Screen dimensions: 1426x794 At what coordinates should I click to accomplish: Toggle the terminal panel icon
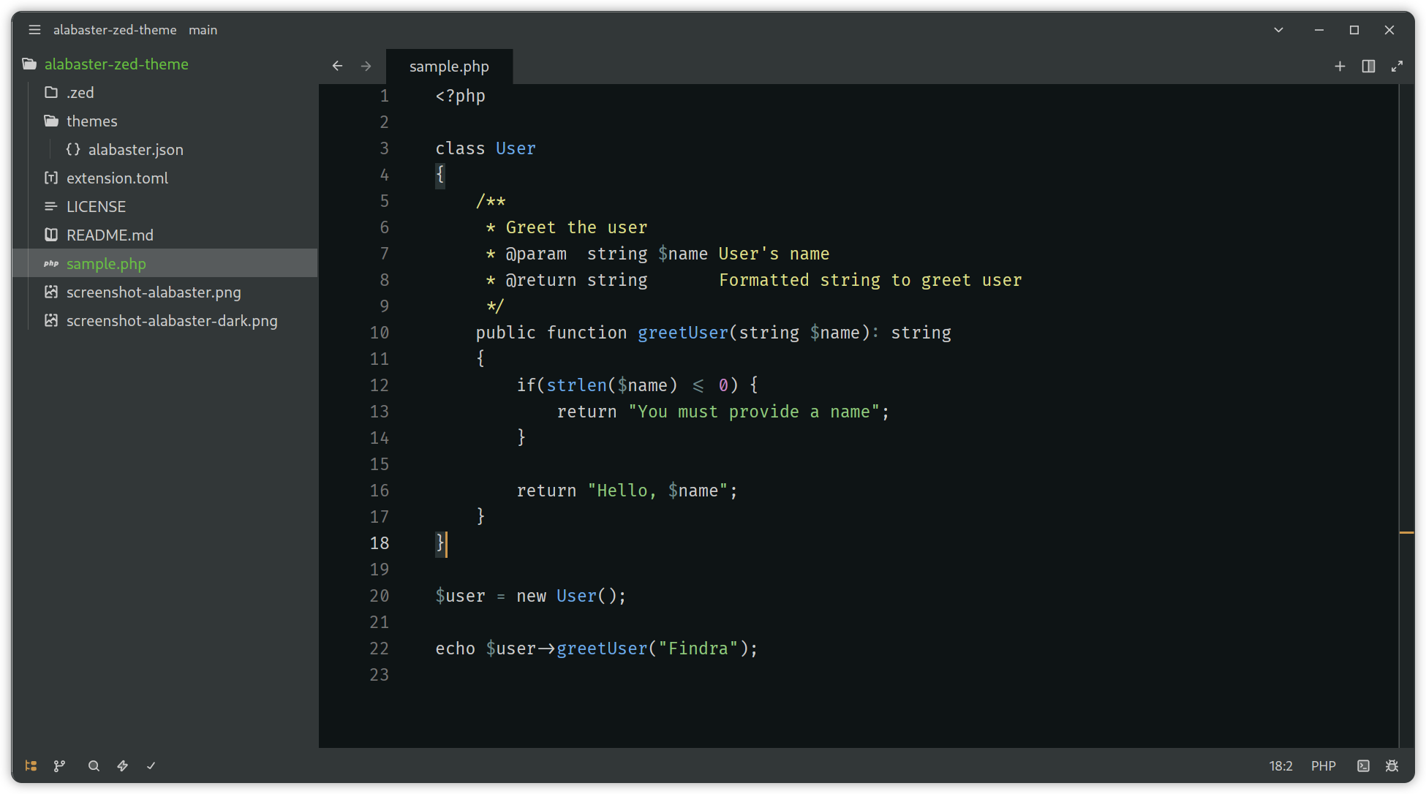[1363, 765]
